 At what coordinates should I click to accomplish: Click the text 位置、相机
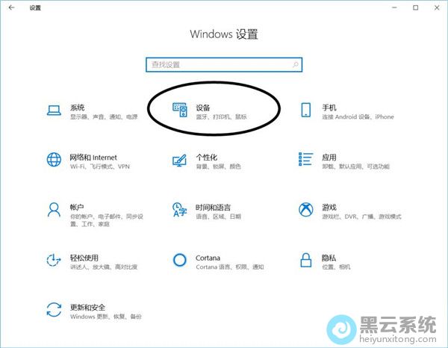pyautogui.click(x=336, y=267)
